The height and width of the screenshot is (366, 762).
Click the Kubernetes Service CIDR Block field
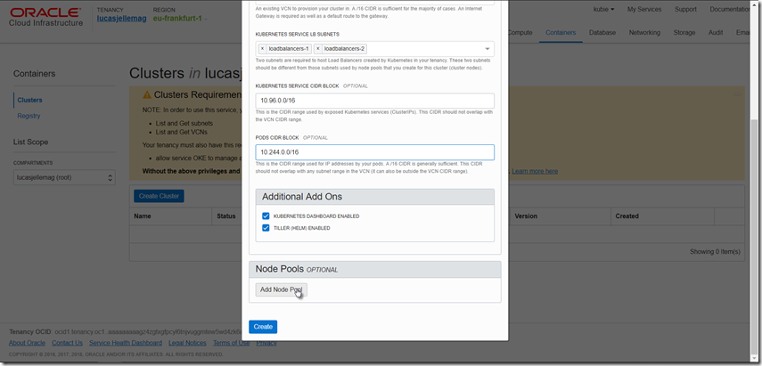coord(374,101)
